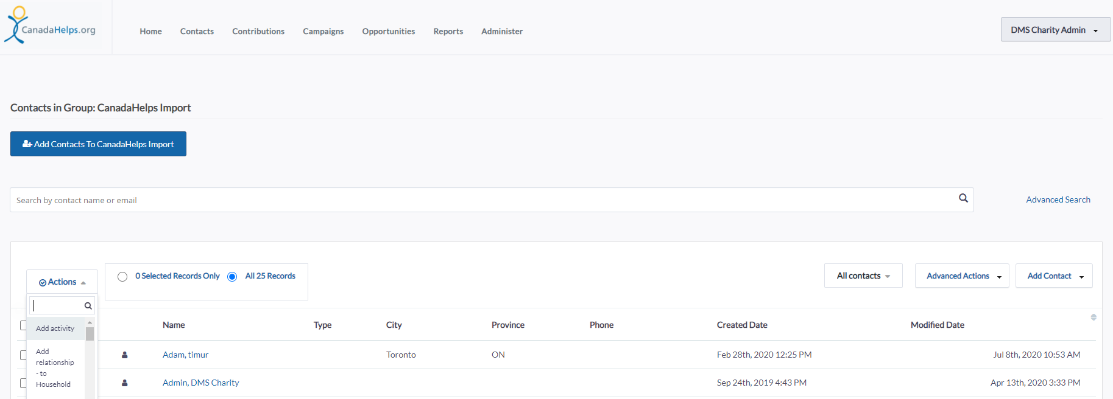Sort by the Phone column header

[x=601, y=325]
